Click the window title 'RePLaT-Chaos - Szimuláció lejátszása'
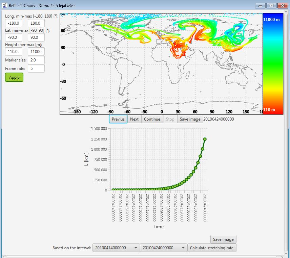Viewport: 290px width, 258px height. (42, 5)
